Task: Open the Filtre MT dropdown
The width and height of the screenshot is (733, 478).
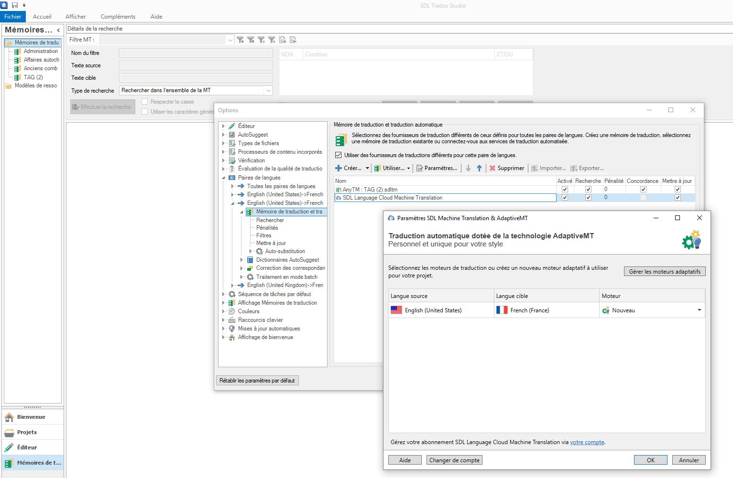Action: 230,40
